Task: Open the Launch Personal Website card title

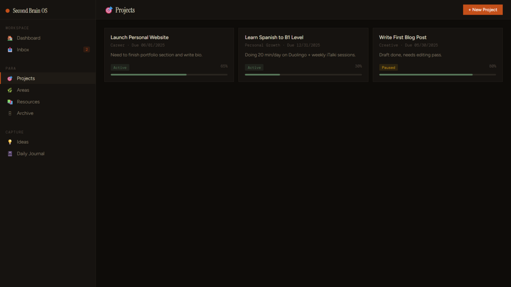Action: pos(139,38)
